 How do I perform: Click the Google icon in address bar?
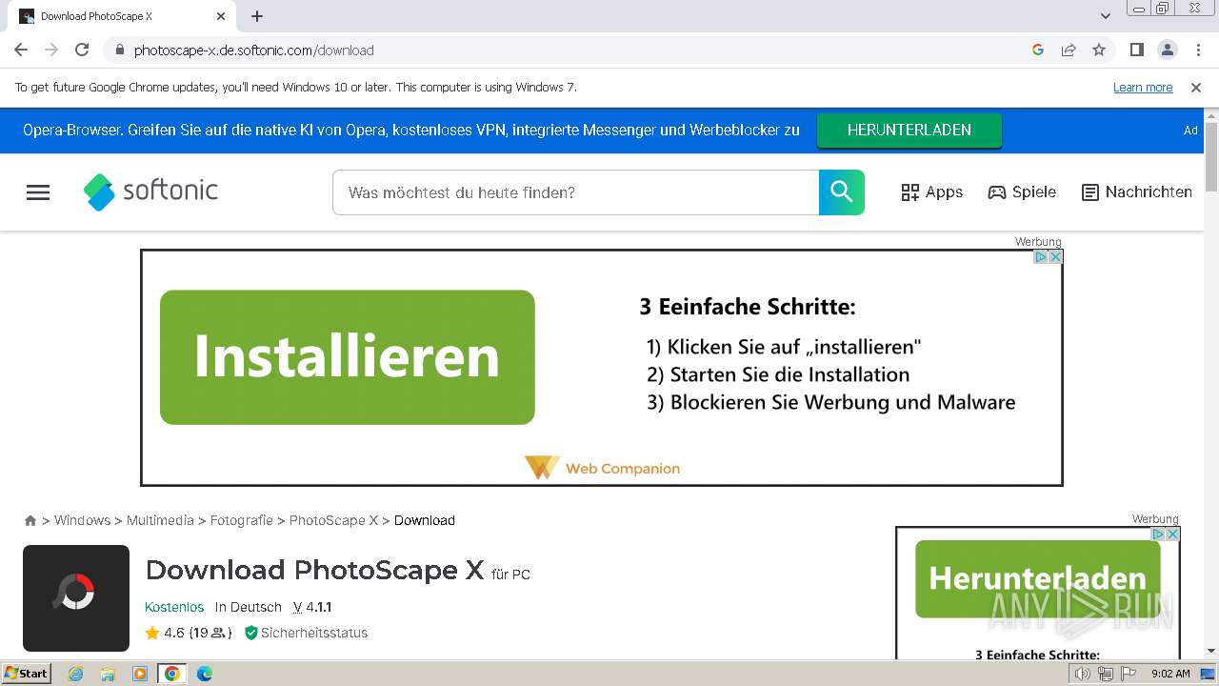(1038, 50)
